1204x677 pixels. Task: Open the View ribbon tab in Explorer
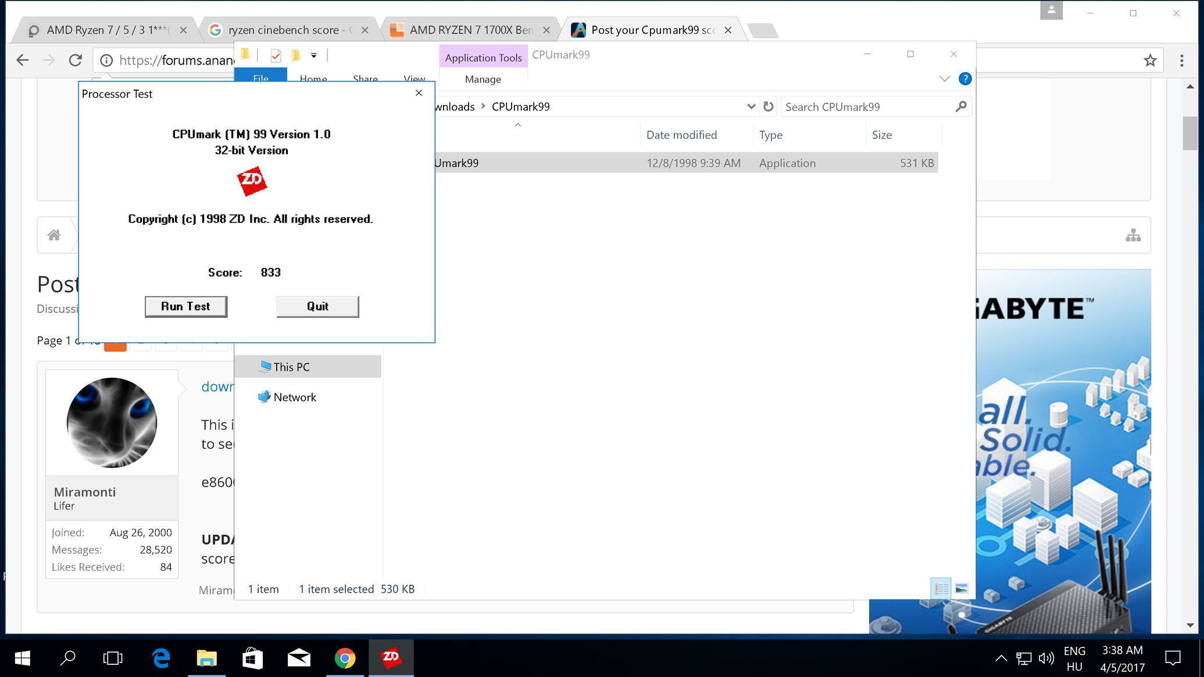tap(414, 78)
